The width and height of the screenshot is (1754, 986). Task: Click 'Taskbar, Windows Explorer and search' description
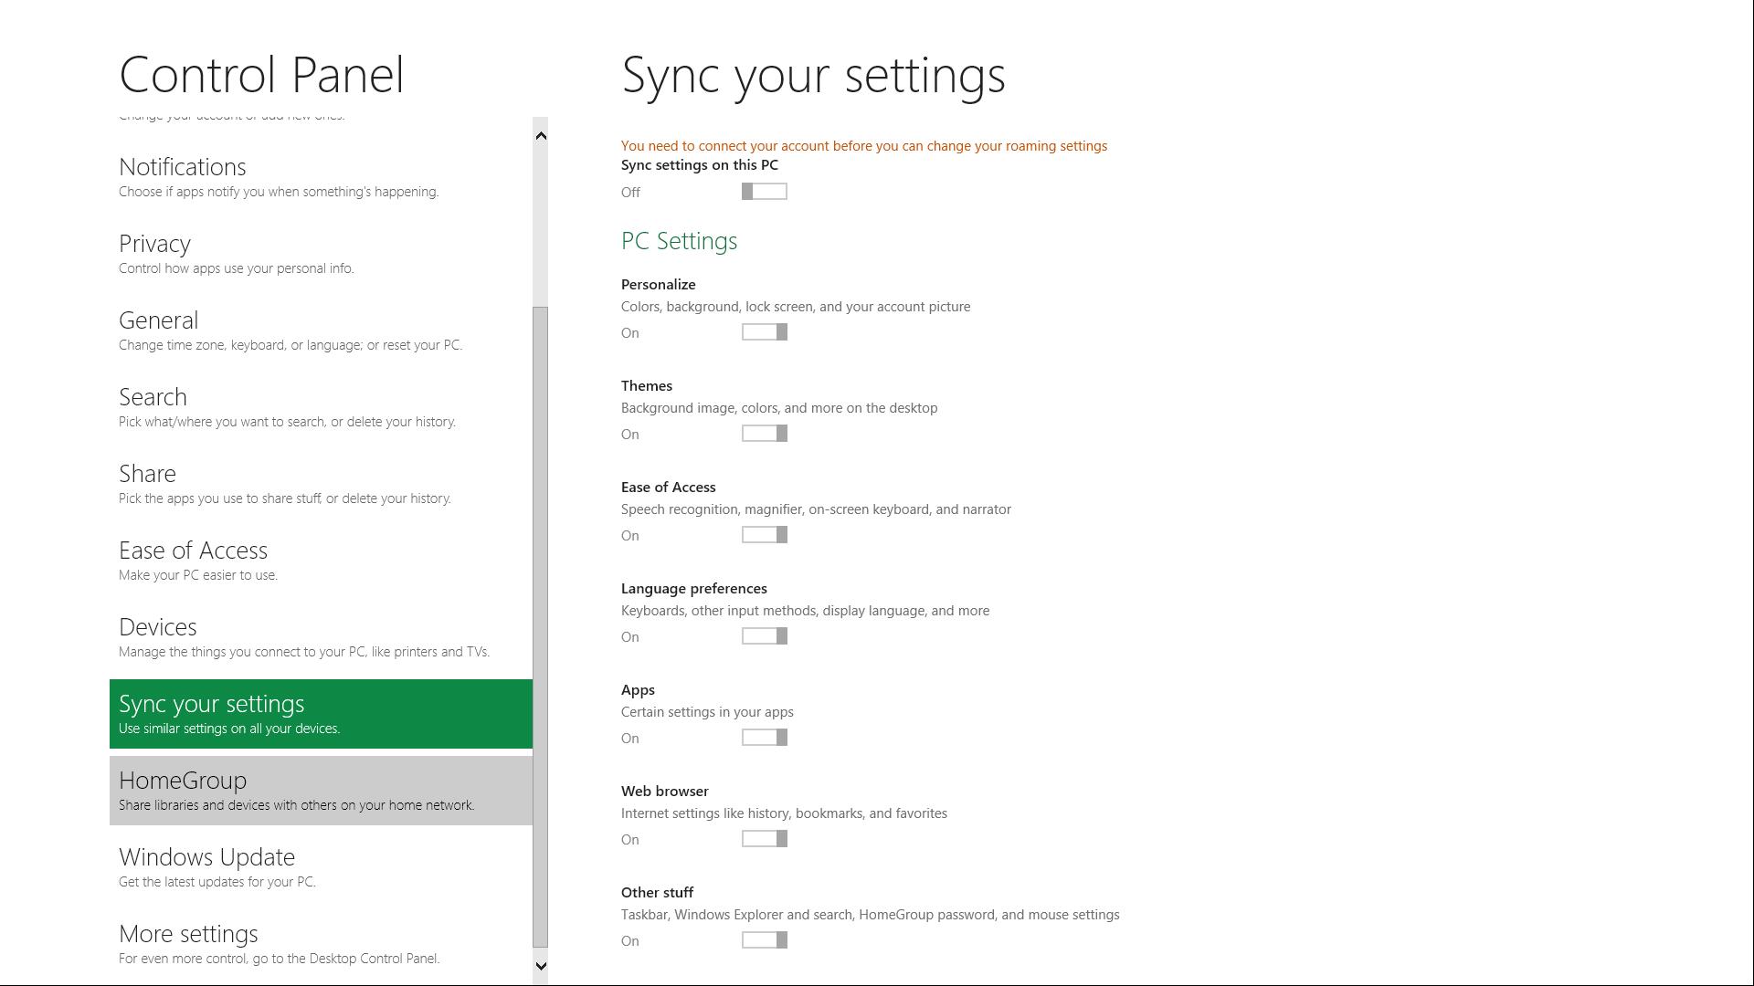click(870, 915)
